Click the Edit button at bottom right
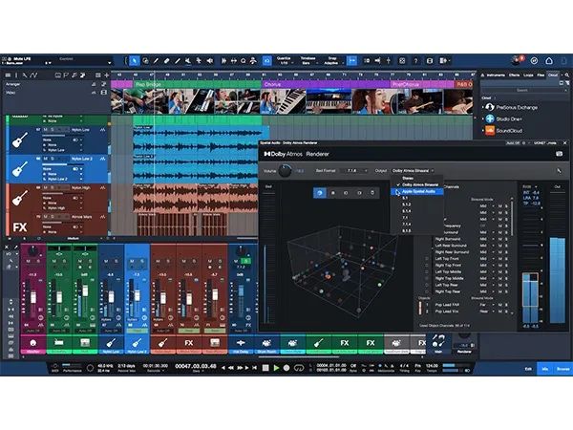Screen dimensions: 573x430 coord(528,369)
